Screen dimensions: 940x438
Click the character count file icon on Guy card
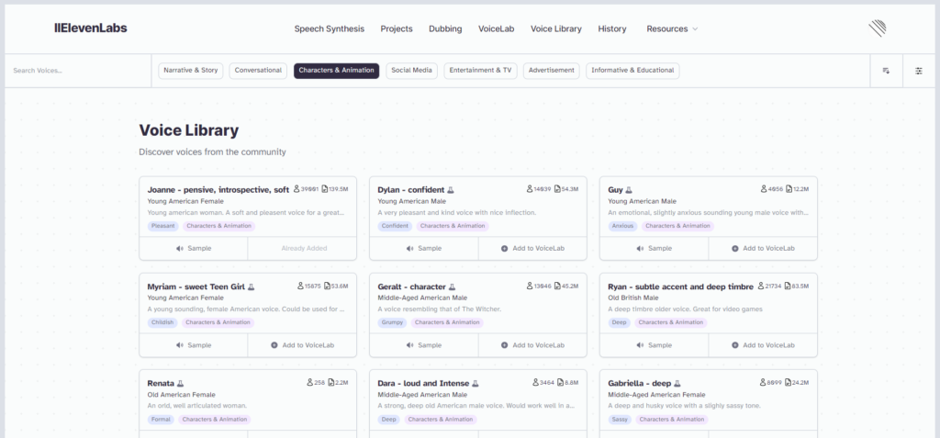pos(789,189)
